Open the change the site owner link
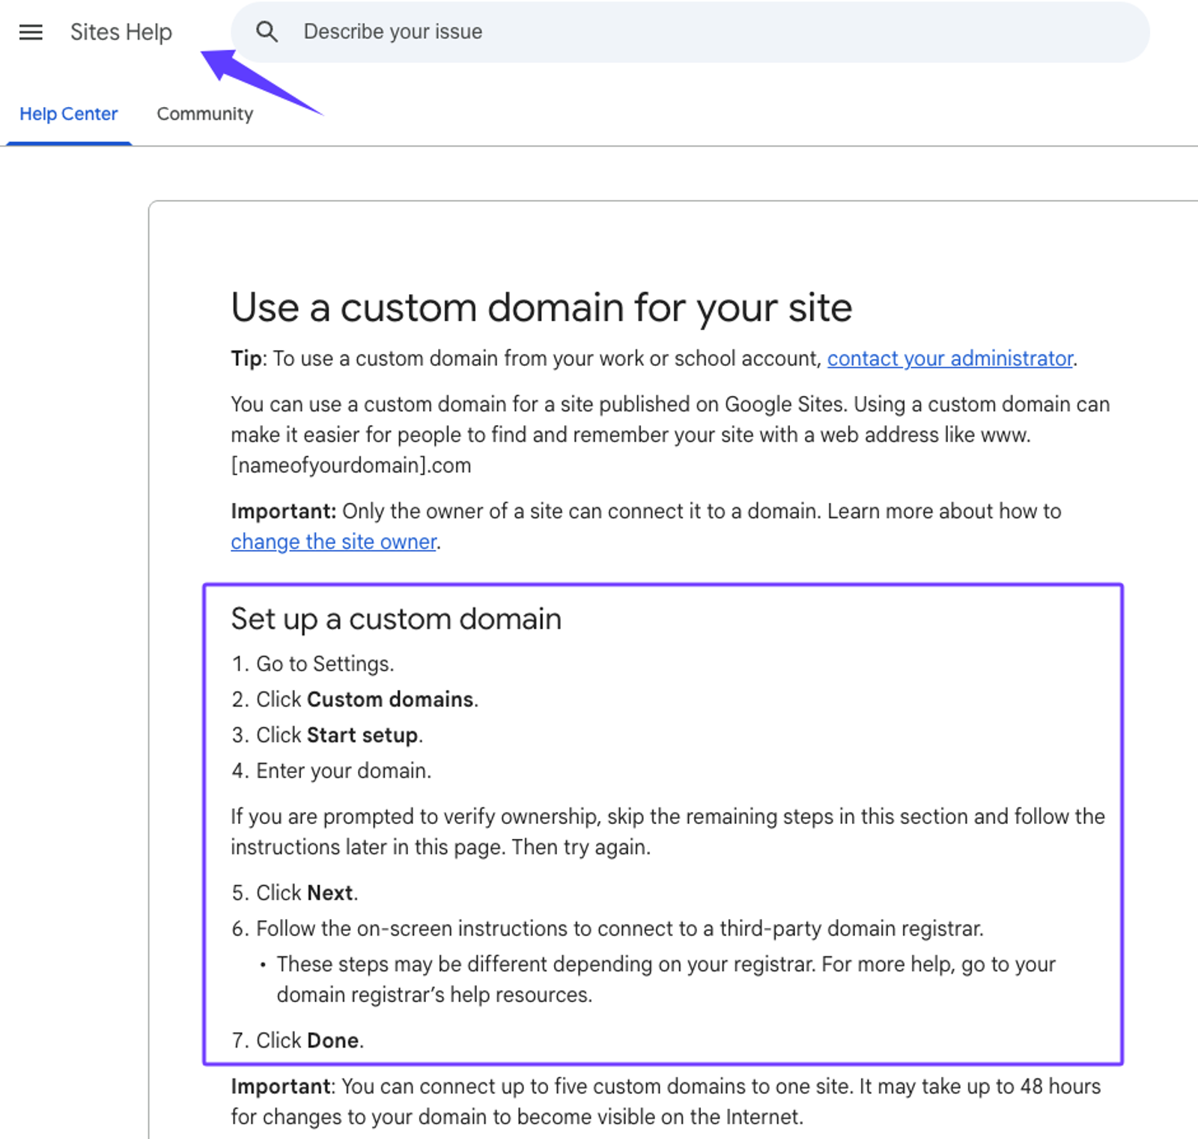 click(333, 542)
